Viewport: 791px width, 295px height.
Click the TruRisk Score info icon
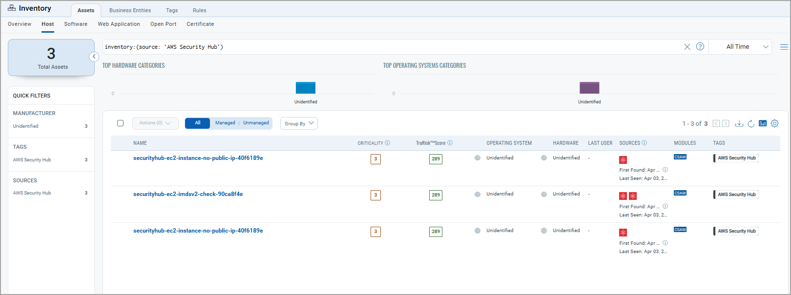[x=450, y=143]
